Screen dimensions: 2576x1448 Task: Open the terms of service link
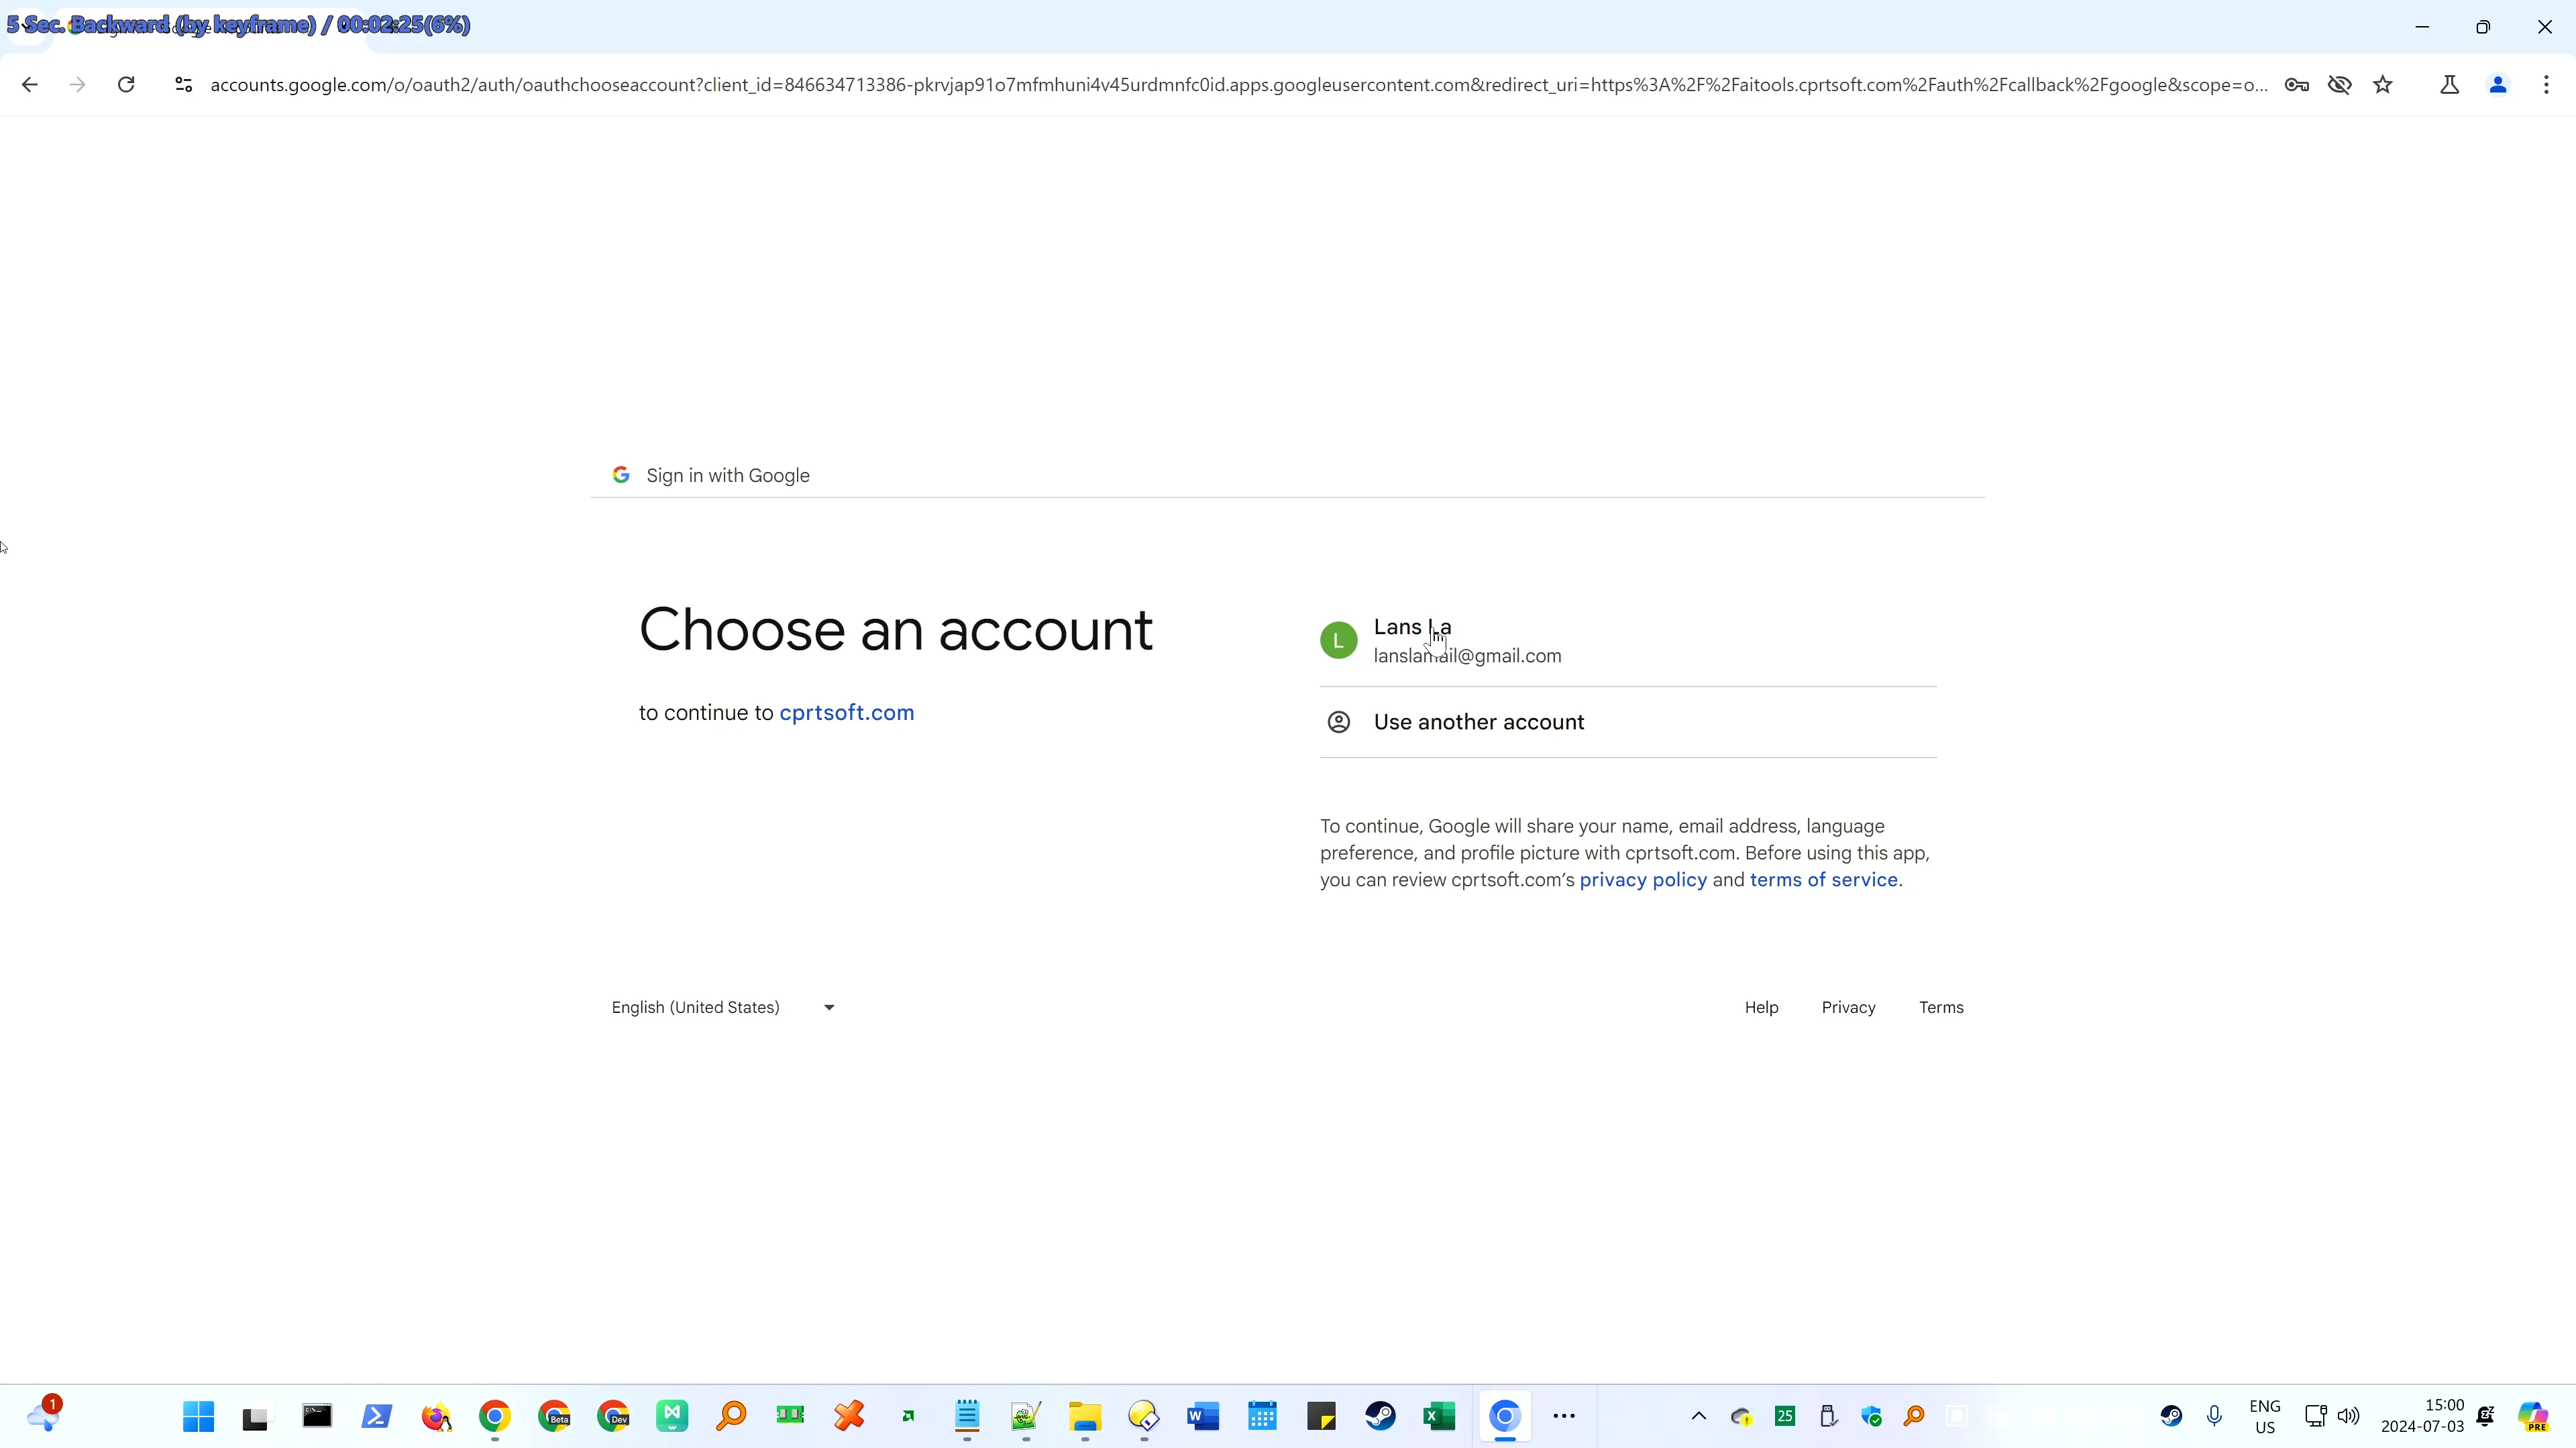coord(1823,880)
